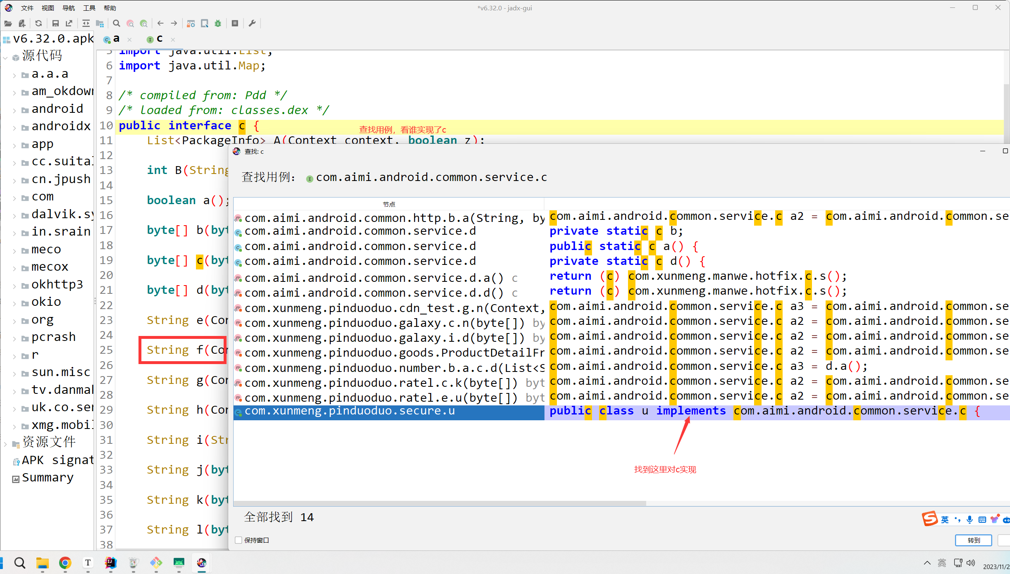Expand the 资源文件 tree node
Image resolution: width=1010 pixels, height=574 pixels.
coord(5,444)
